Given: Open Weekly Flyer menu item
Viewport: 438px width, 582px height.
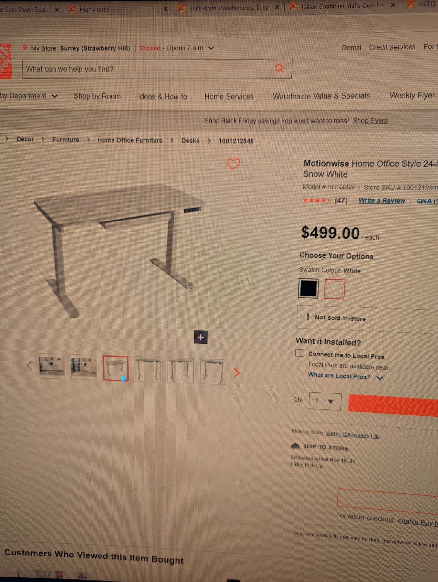Looking at the screenshot, I should pyautogui.click(x=412, y=95).
